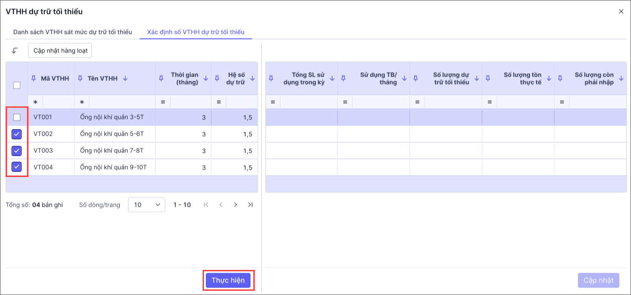
Task: Open filter operator for Thời gian (tháng)
Action: point(163,102)
